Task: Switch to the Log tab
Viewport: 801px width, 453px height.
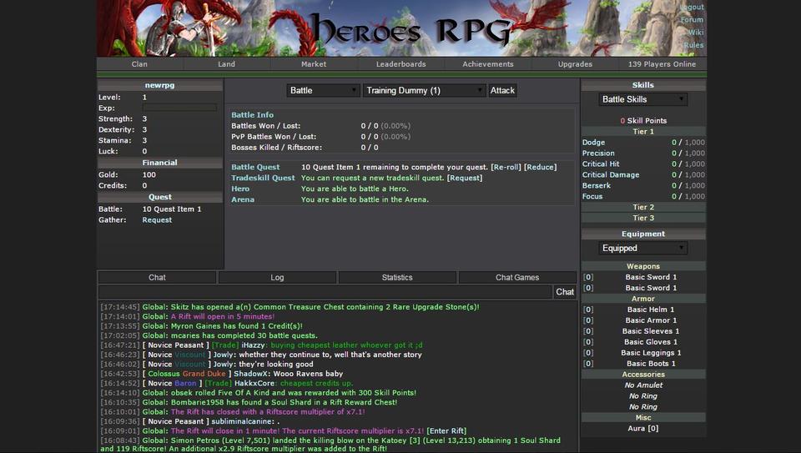Action: [x=277, y=277]
